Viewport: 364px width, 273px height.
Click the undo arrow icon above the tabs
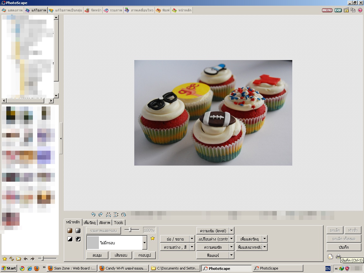[x=93, y=215]
